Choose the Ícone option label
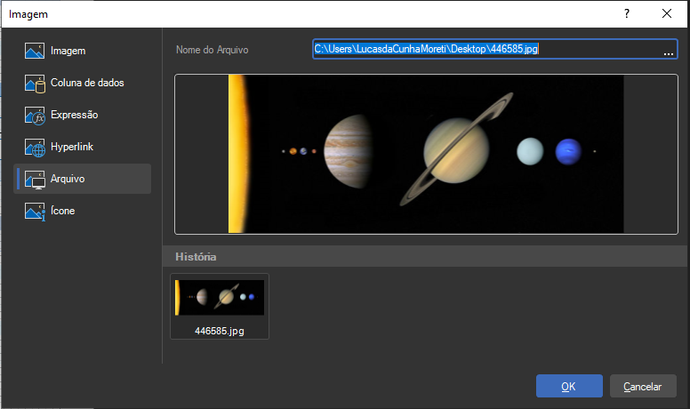 tap(63, 211)
